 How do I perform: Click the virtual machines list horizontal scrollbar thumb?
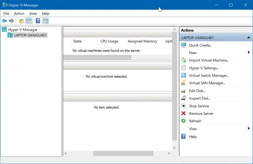pyautogui.click(x=97, y=57)
